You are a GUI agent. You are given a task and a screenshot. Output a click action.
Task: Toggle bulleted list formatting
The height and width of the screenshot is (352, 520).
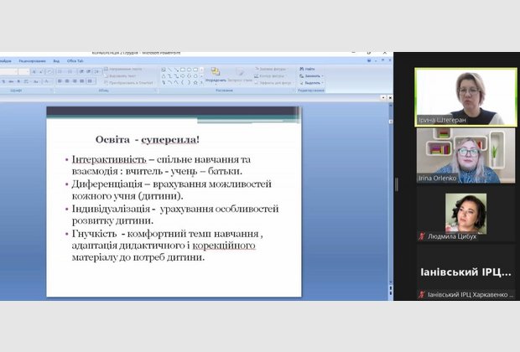coord(60,71)
